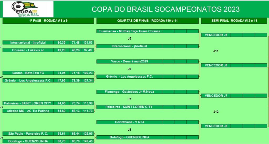The height and width of the screenshot is (144, 269).
Task: Click the São Paulo - Paneleiro F. C. cell
Action: pos(28,134)
